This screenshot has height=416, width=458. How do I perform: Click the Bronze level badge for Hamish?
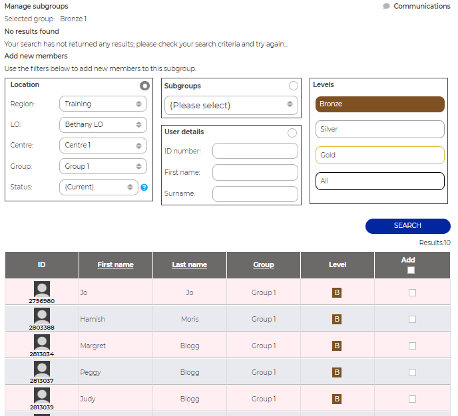(337, 319)
